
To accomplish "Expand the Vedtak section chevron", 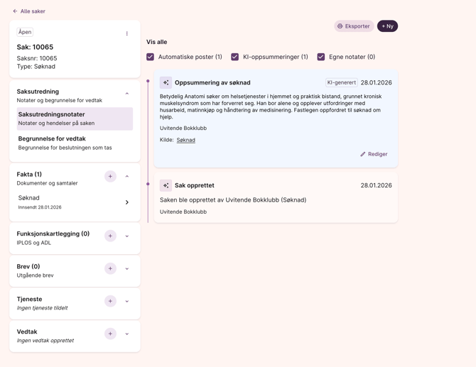I will click(127, 334).
